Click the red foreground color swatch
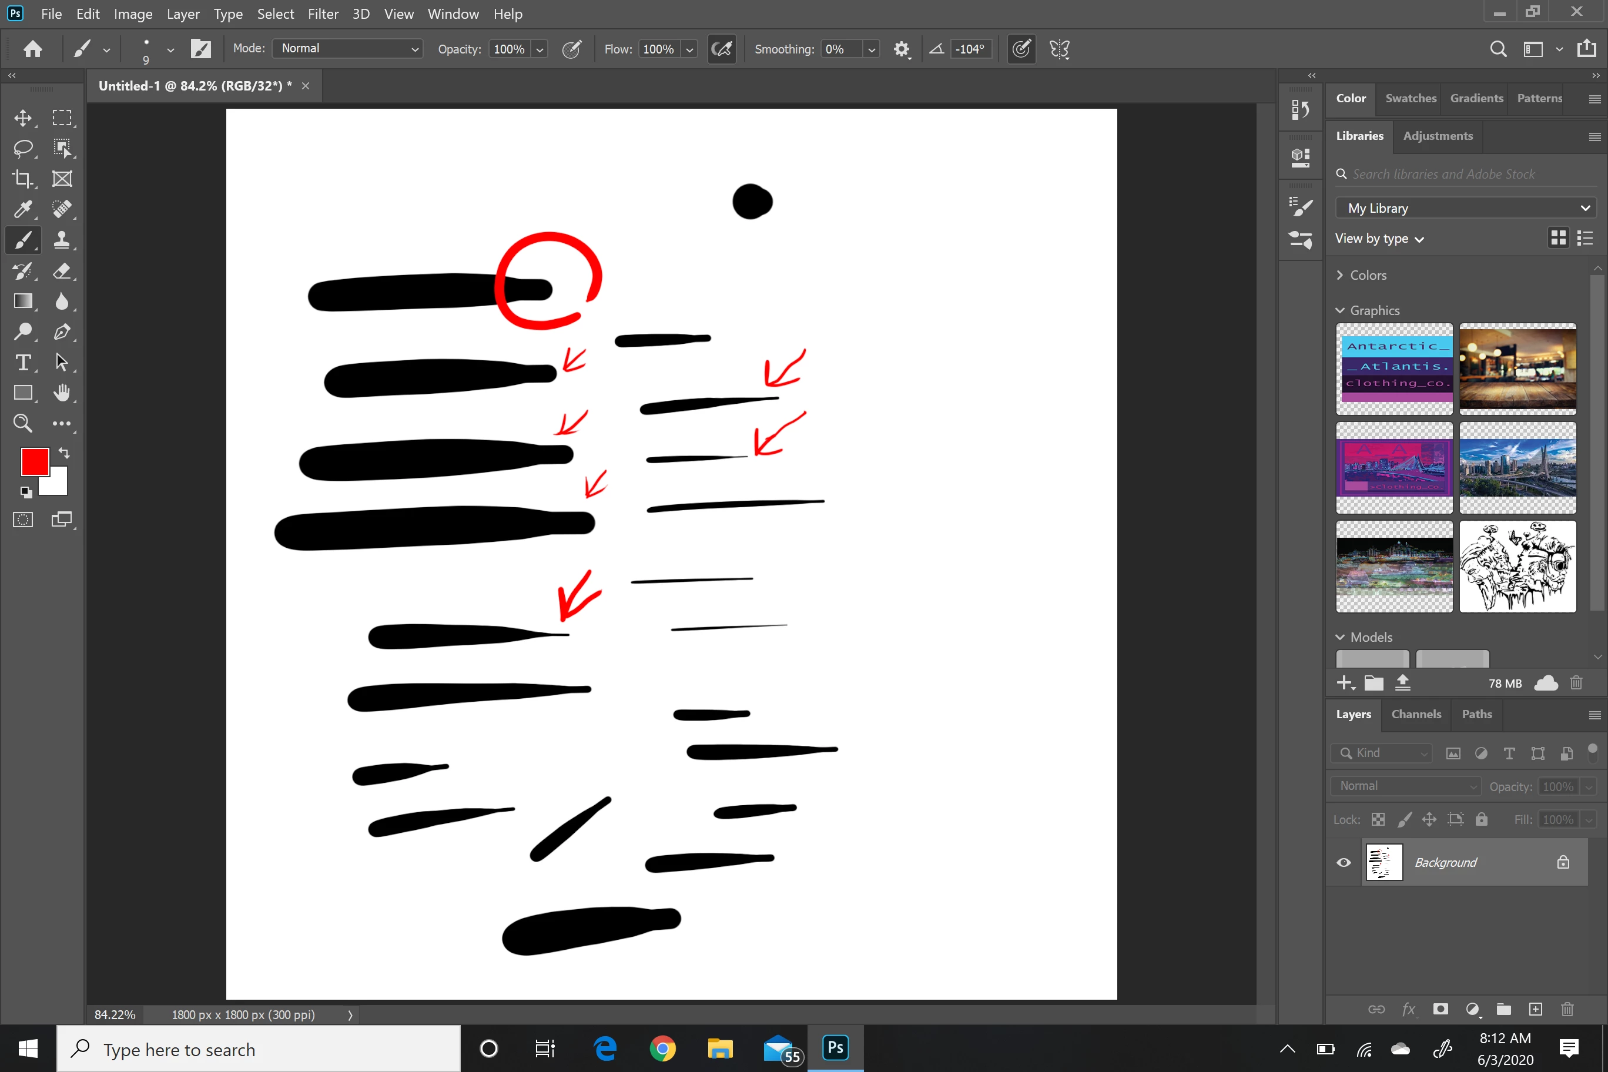The height and width of the screenshot is (1072, 1608). pyautogui.click(x=34, y=461)
